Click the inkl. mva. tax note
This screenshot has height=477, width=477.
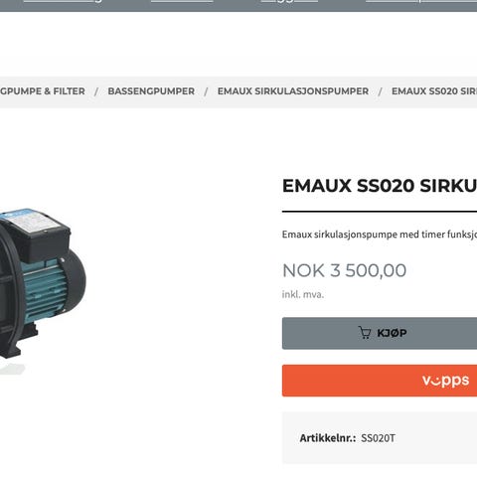(303, 294)
